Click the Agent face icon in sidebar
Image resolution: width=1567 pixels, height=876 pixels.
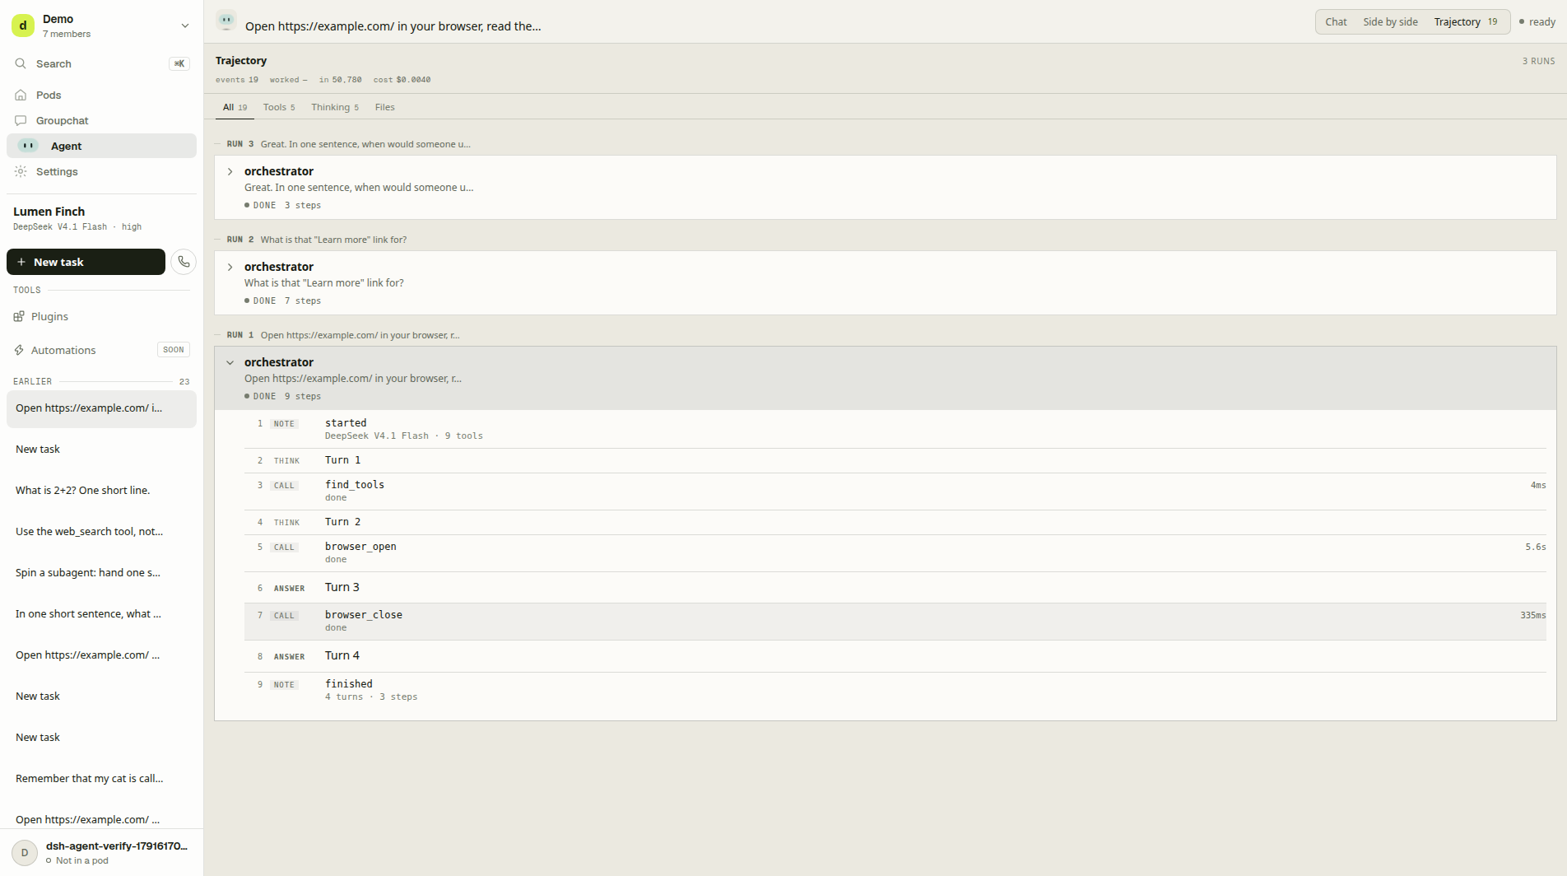point(29,146)
